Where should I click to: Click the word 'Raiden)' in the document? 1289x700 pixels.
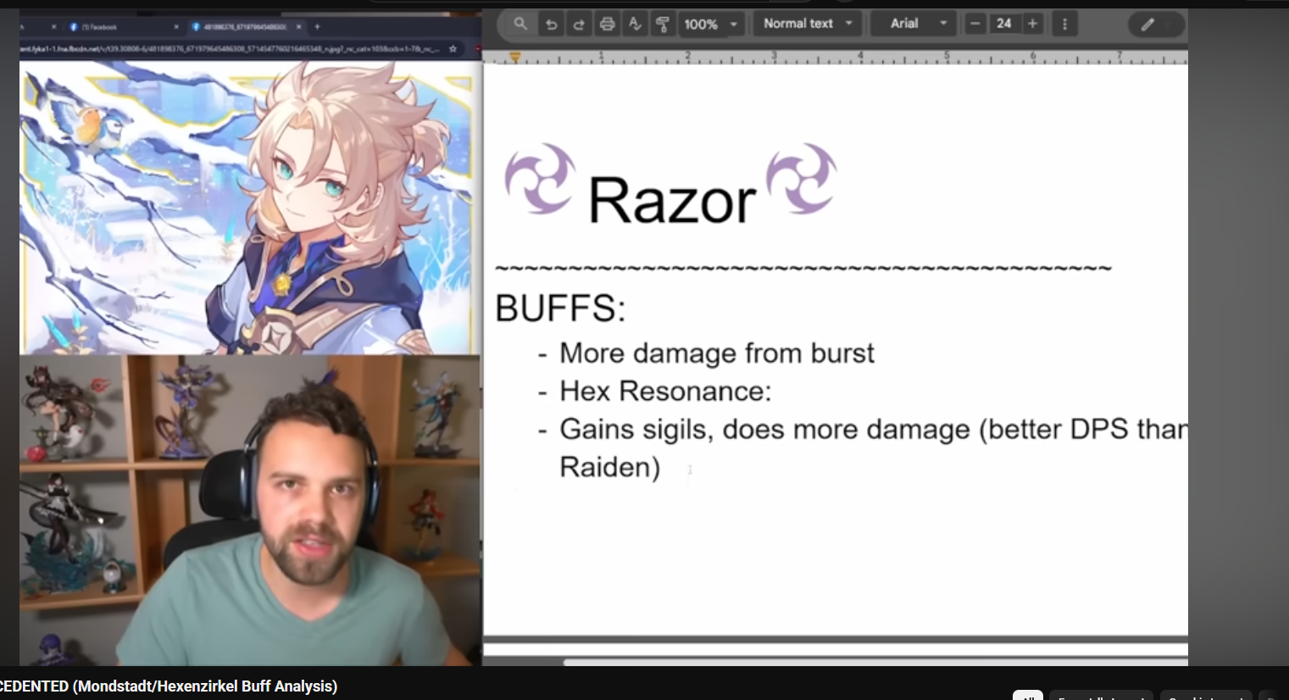click(x=609, y=467)
